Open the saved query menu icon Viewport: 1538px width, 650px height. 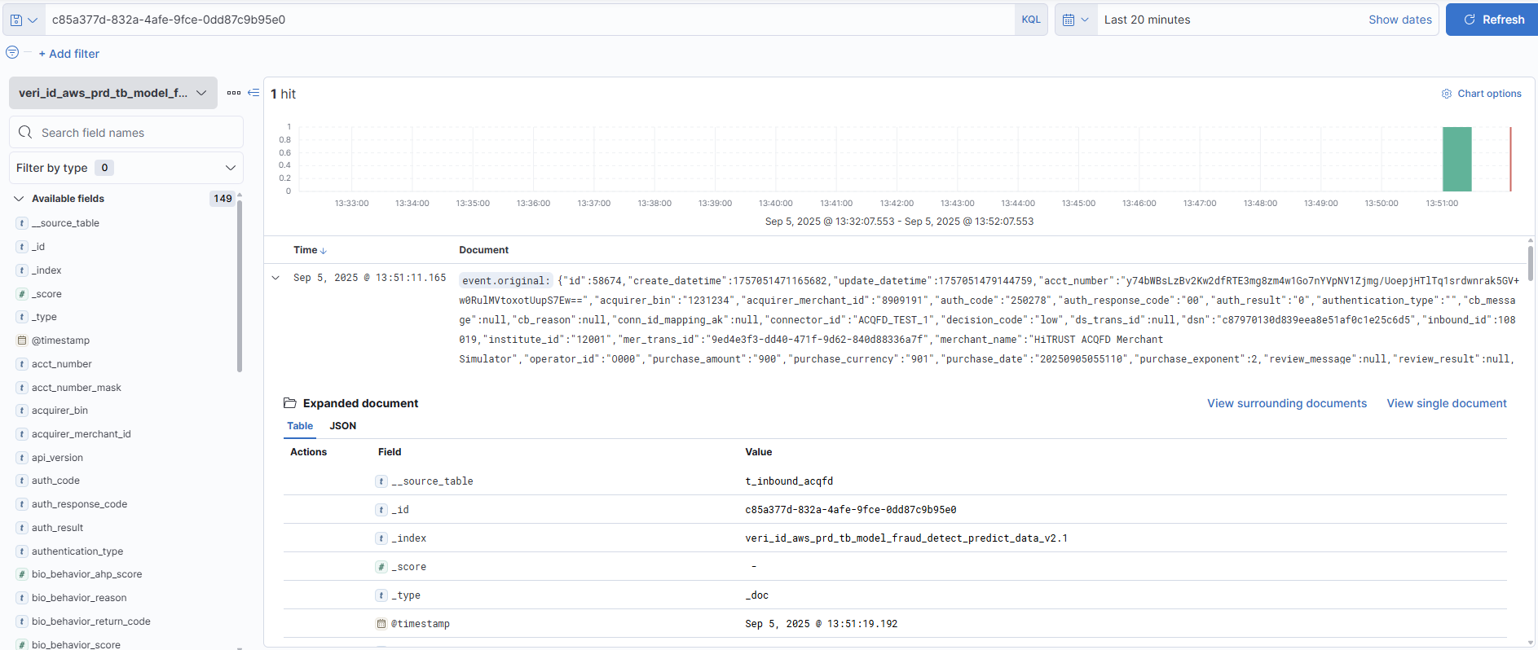[x=23, y=20]
